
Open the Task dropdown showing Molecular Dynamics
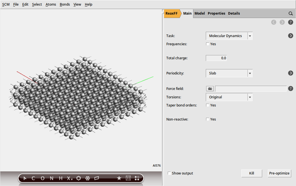tap(229, 36)
